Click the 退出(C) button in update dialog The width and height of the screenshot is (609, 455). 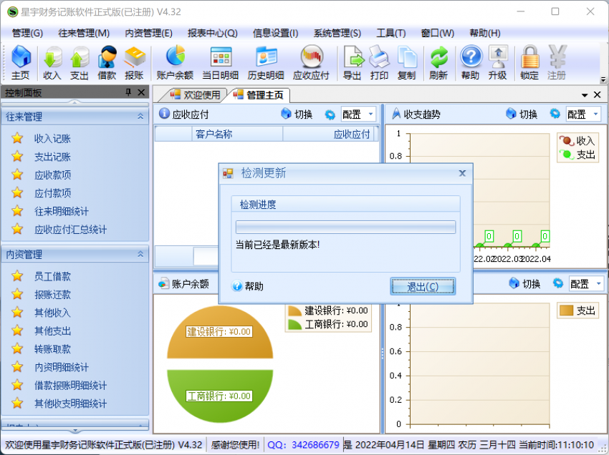pos(423,285)
